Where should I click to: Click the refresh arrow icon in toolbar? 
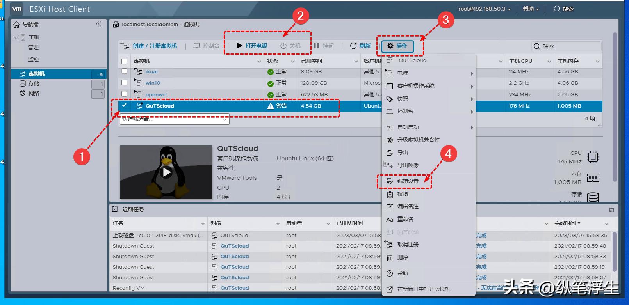click(x=353, y=46)
